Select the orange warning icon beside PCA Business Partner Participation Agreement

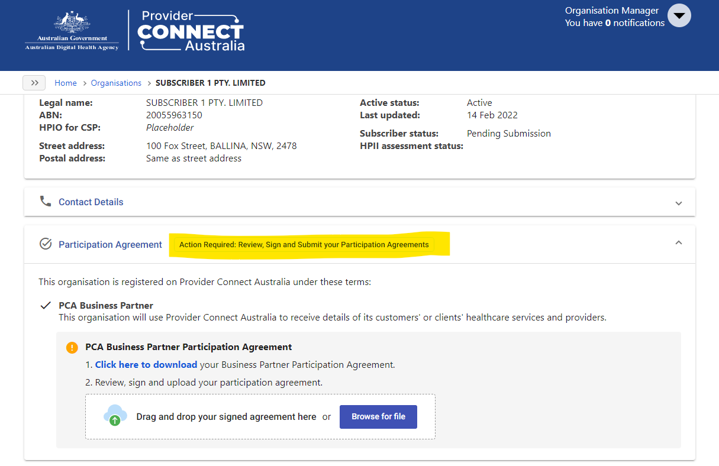(72, 347)
